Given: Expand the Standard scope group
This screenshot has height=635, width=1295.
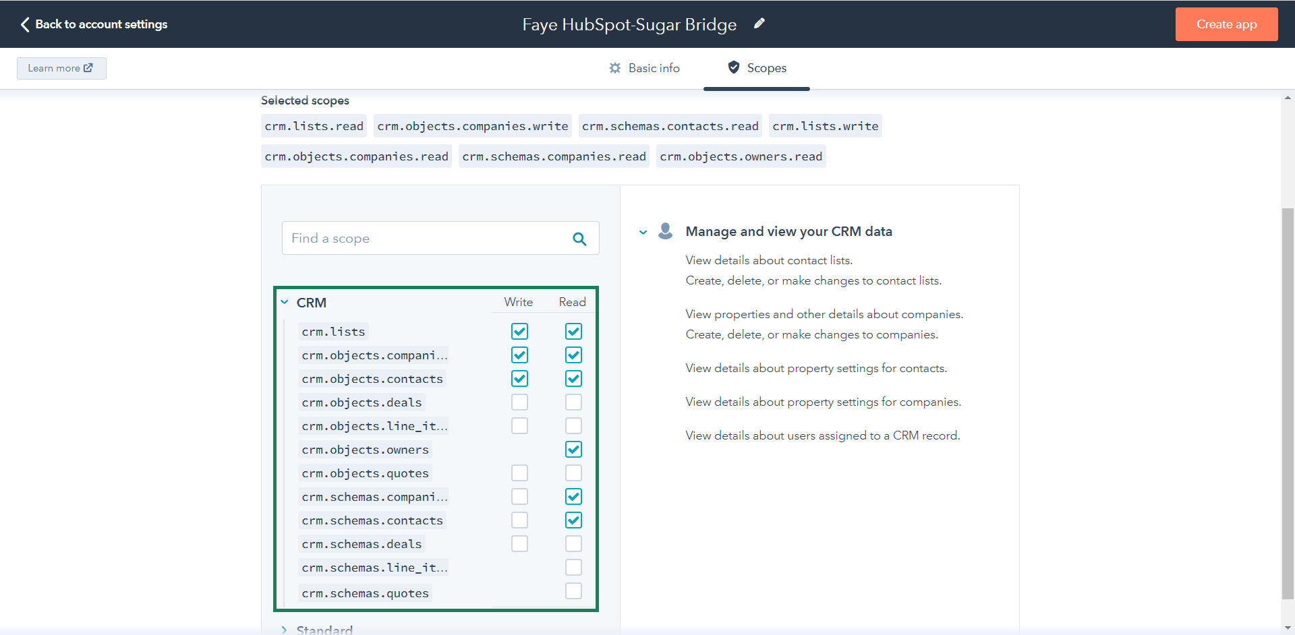Looking at the screenshot, I should click(285, 630).
